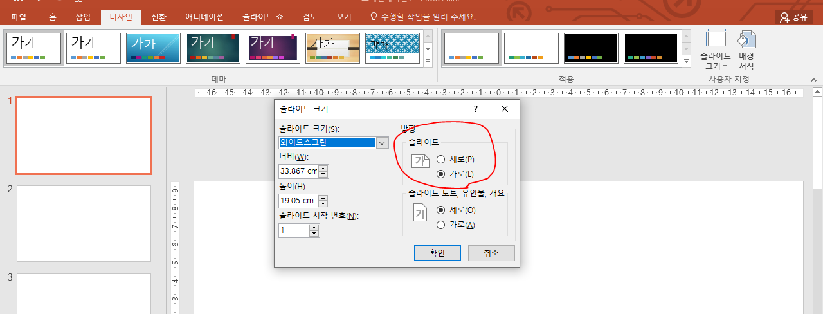Select the last black variant thumbnail

point(651,48)
